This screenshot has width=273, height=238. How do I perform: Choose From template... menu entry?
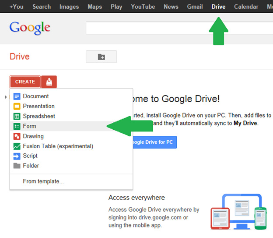tap(43, 181)
